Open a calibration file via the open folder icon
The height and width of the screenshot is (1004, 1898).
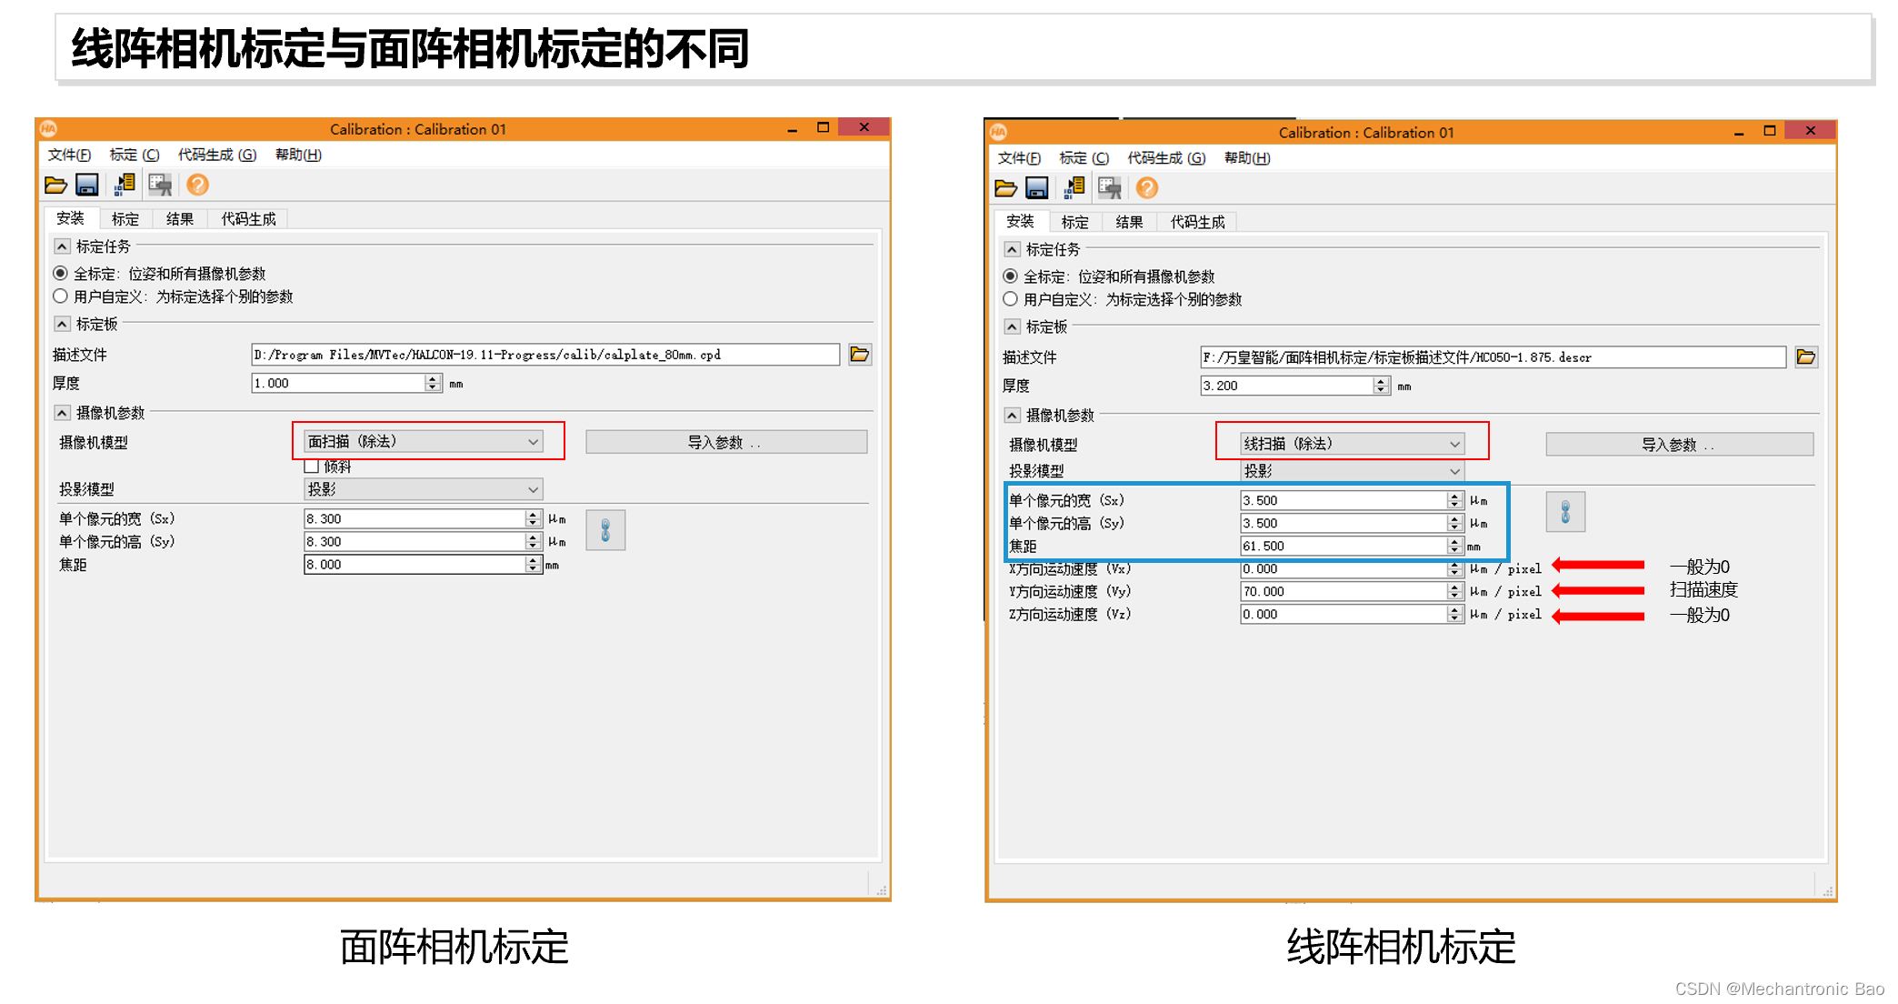tap(57, 185)
